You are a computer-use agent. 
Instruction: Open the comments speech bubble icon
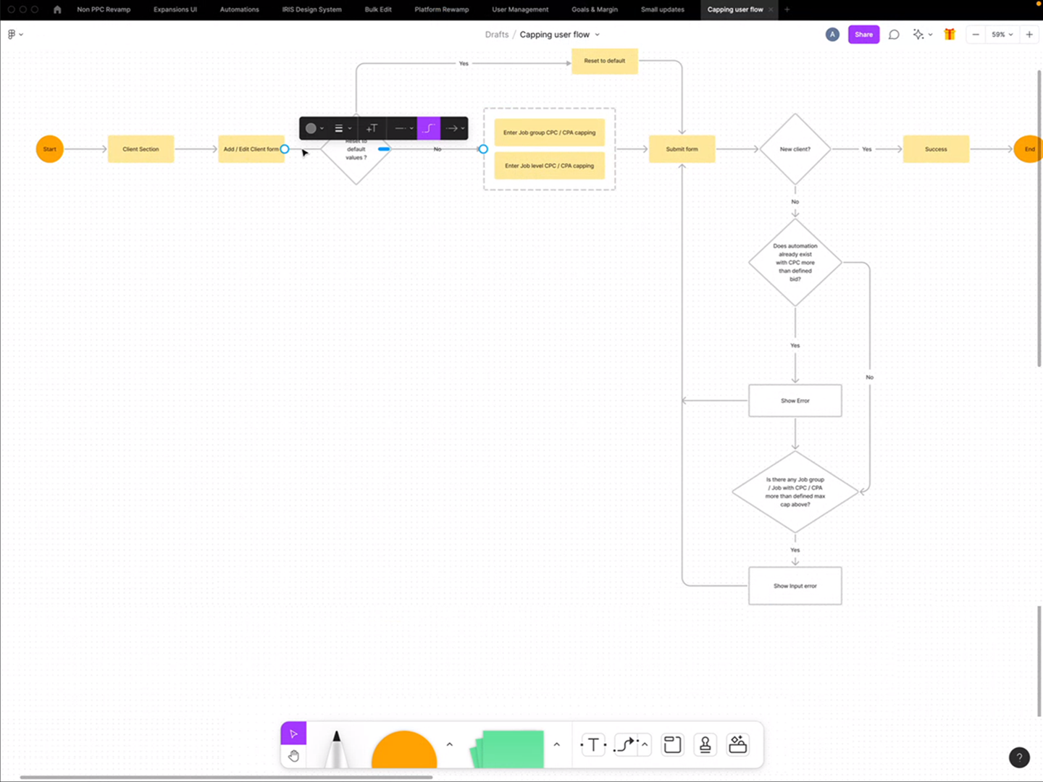[894, 35]
